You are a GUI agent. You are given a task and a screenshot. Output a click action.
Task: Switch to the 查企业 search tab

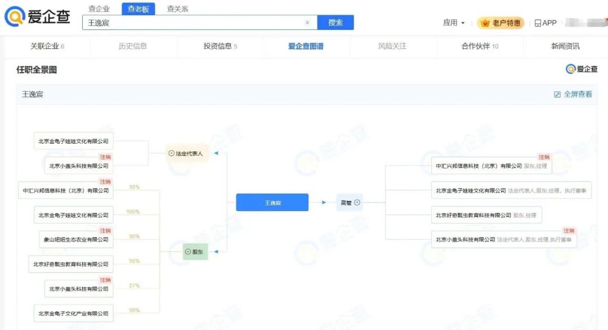[99, 8]
